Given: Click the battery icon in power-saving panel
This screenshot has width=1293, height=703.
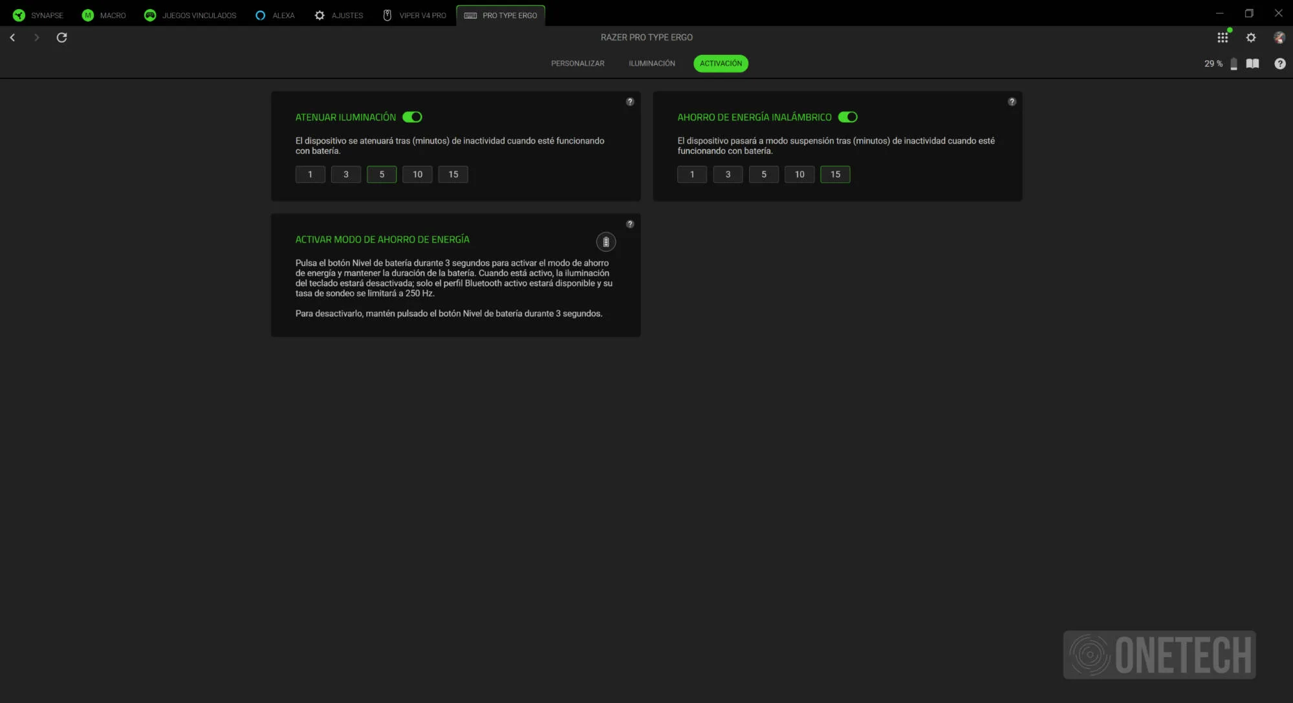Looking at the screenshot, I should click(605, 242).
